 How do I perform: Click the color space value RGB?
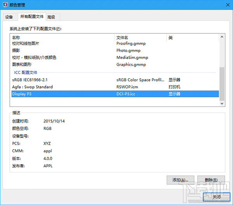tap(47, 129)
